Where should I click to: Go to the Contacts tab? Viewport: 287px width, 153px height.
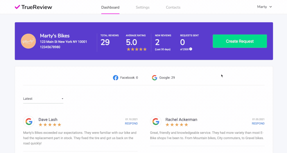point(173,7)
